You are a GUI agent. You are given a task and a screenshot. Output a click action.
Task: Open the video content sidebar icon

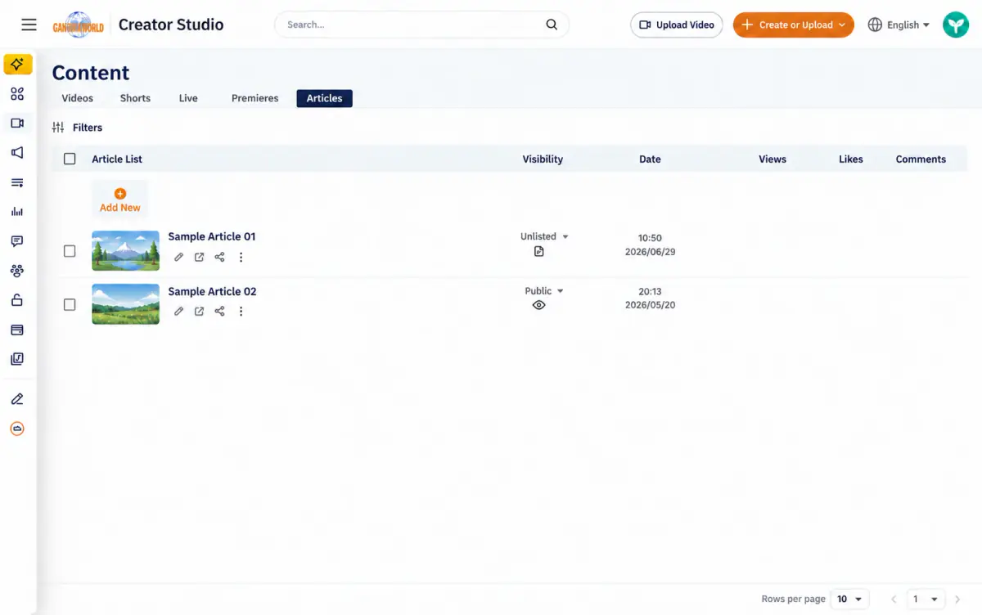(x=17, y=123)
